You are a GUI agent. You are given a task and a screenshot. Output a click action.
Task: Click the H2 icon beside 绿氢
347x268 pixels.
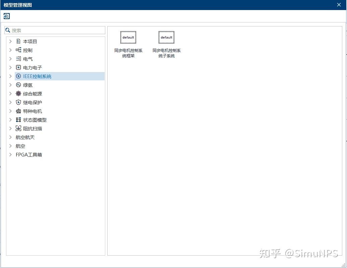tap(18, 85)
